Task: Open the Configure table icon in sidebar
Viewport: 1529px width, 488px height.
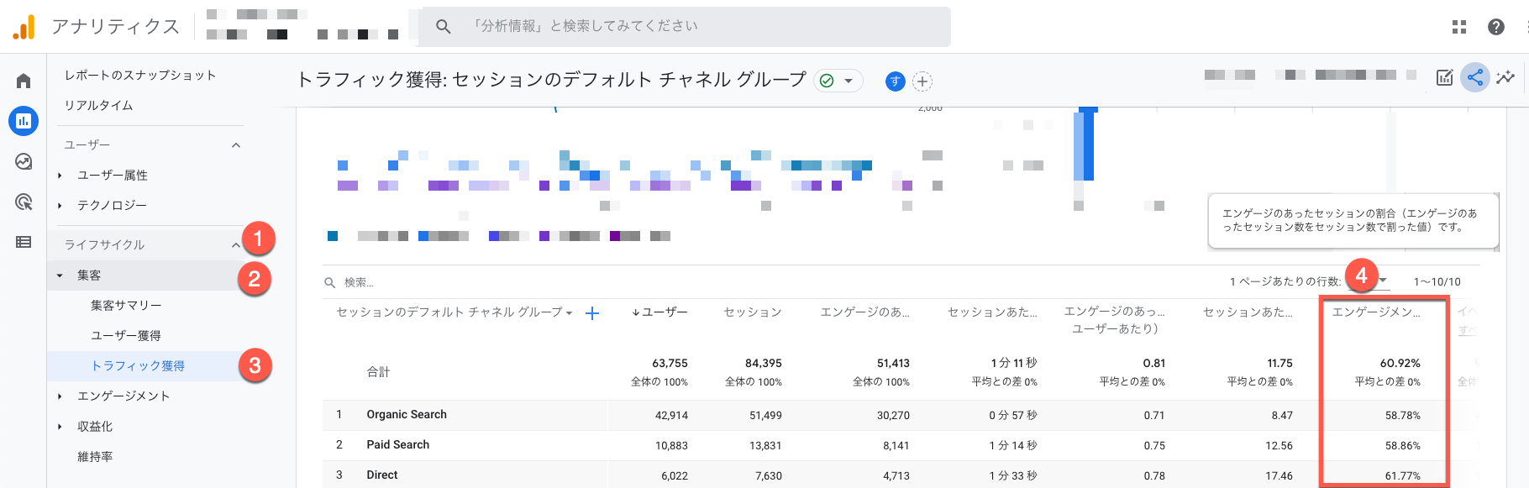Action: coord(24,242)
